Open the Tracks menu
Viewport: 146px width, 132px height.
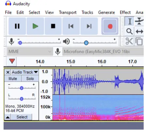coord(87,12)
